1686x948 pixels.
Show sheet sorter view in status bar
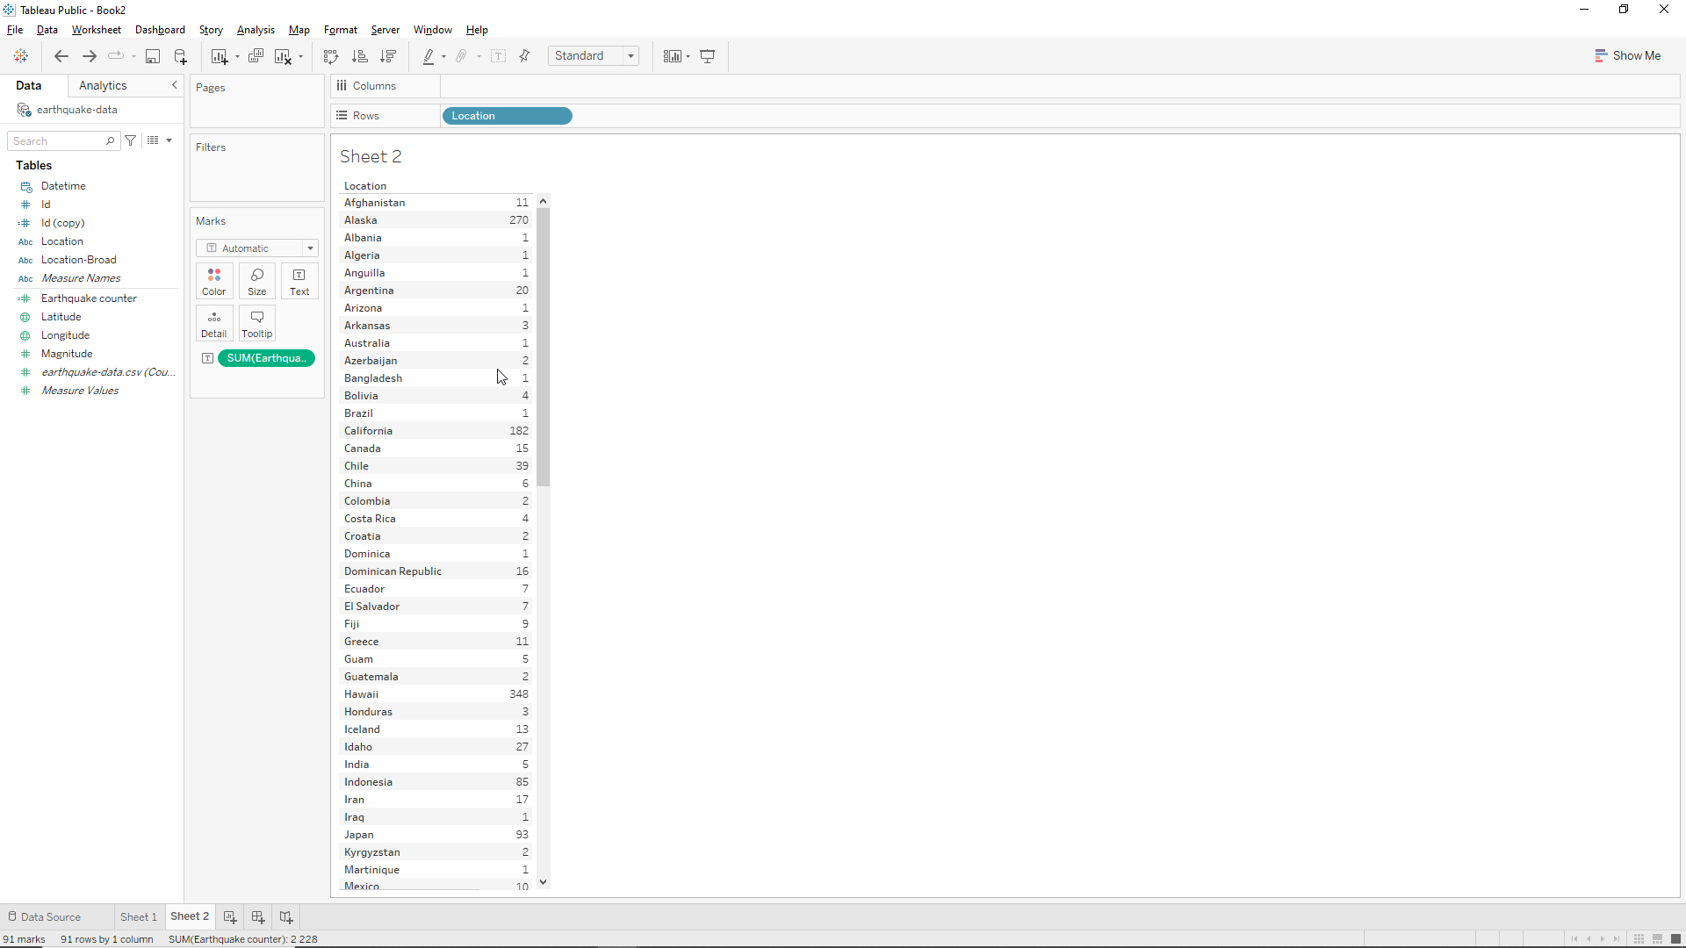pyautogui.click(x=1639, y=939)
